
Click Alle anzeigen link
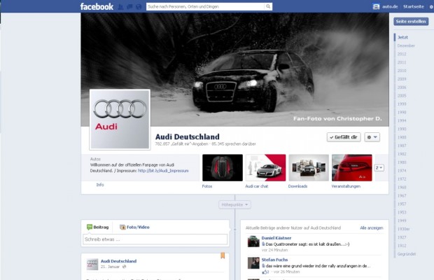pos(372,228)
